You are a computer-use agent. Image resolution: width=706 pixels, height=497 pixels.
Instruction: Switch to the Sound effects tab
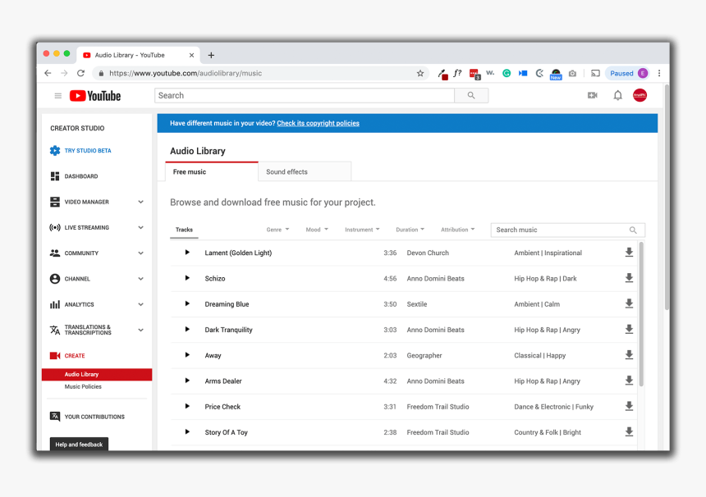[305, 171]
